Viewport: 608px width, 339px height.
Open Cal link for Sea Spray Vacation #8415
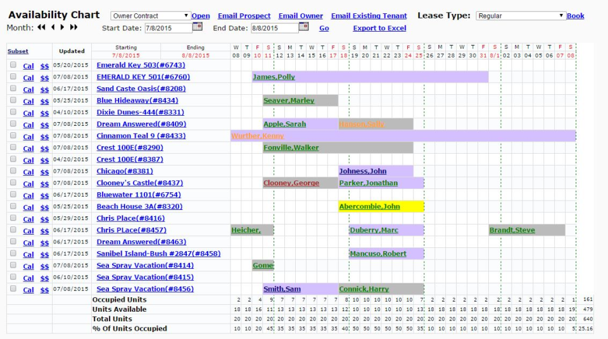click(x=28, y=278)
